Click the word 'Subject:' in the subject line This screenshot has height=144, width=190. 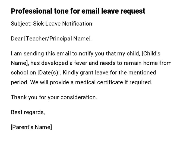pos(21,24)
